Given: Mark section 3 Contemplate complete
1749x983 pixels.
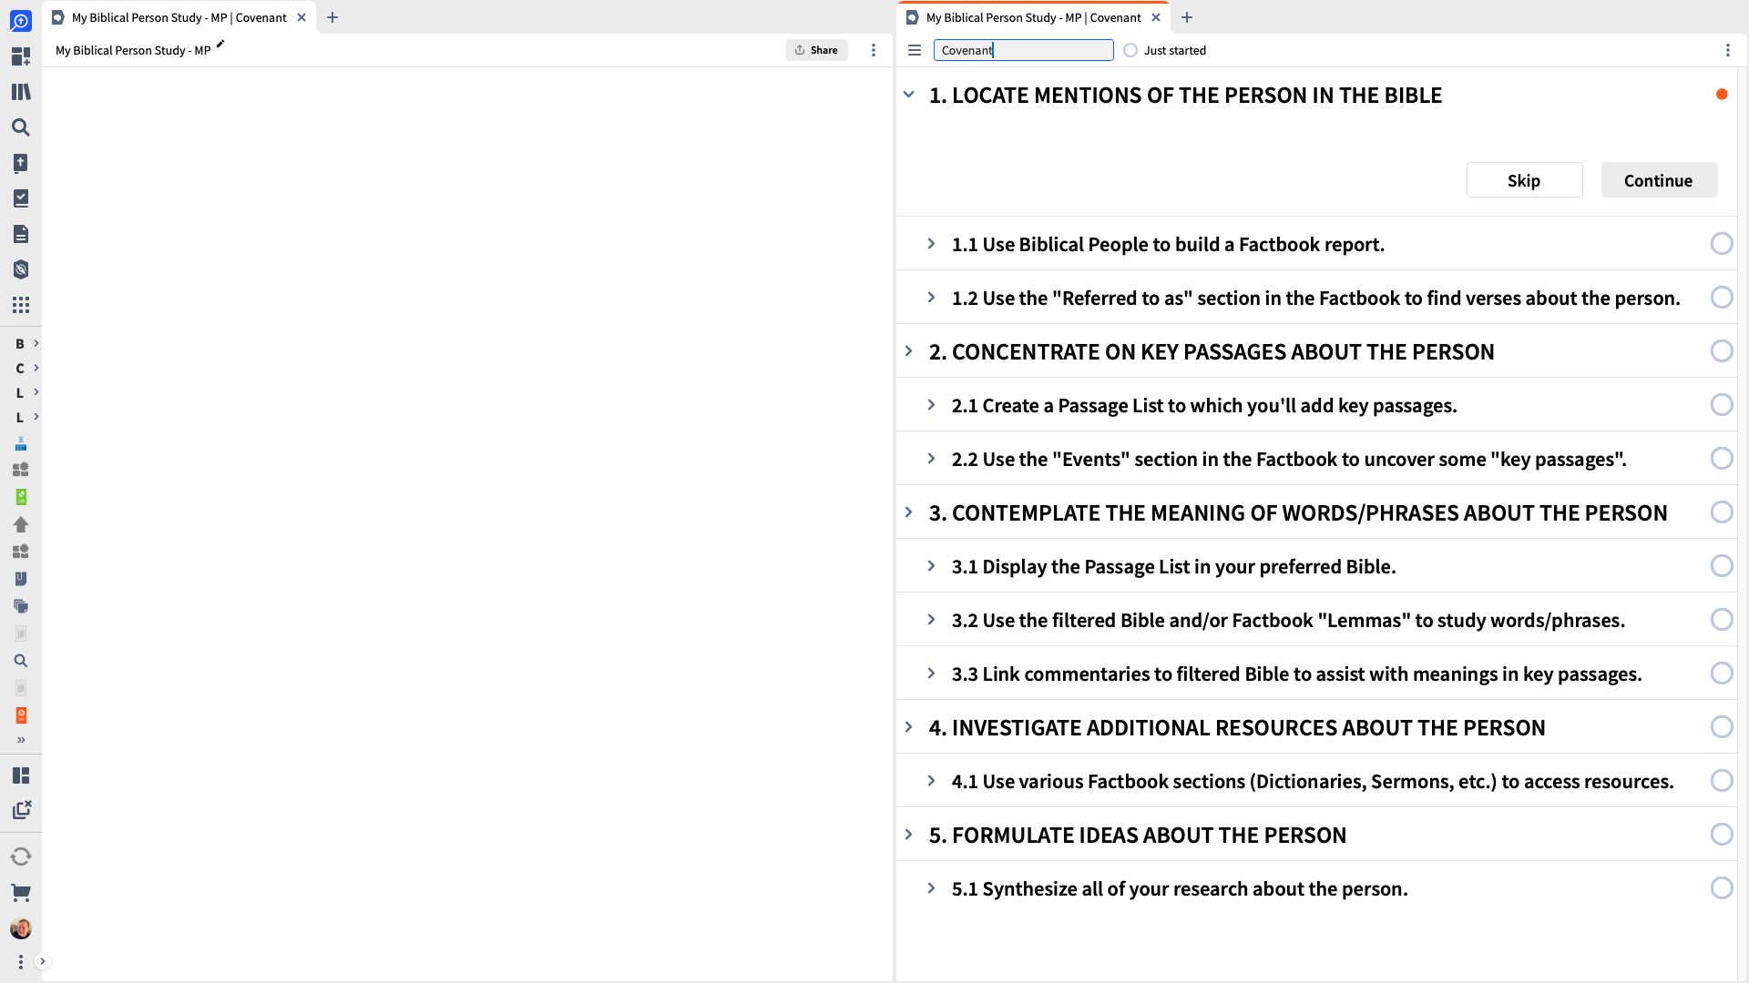Looking at the screenshot, I should (x=1721, y=512).
